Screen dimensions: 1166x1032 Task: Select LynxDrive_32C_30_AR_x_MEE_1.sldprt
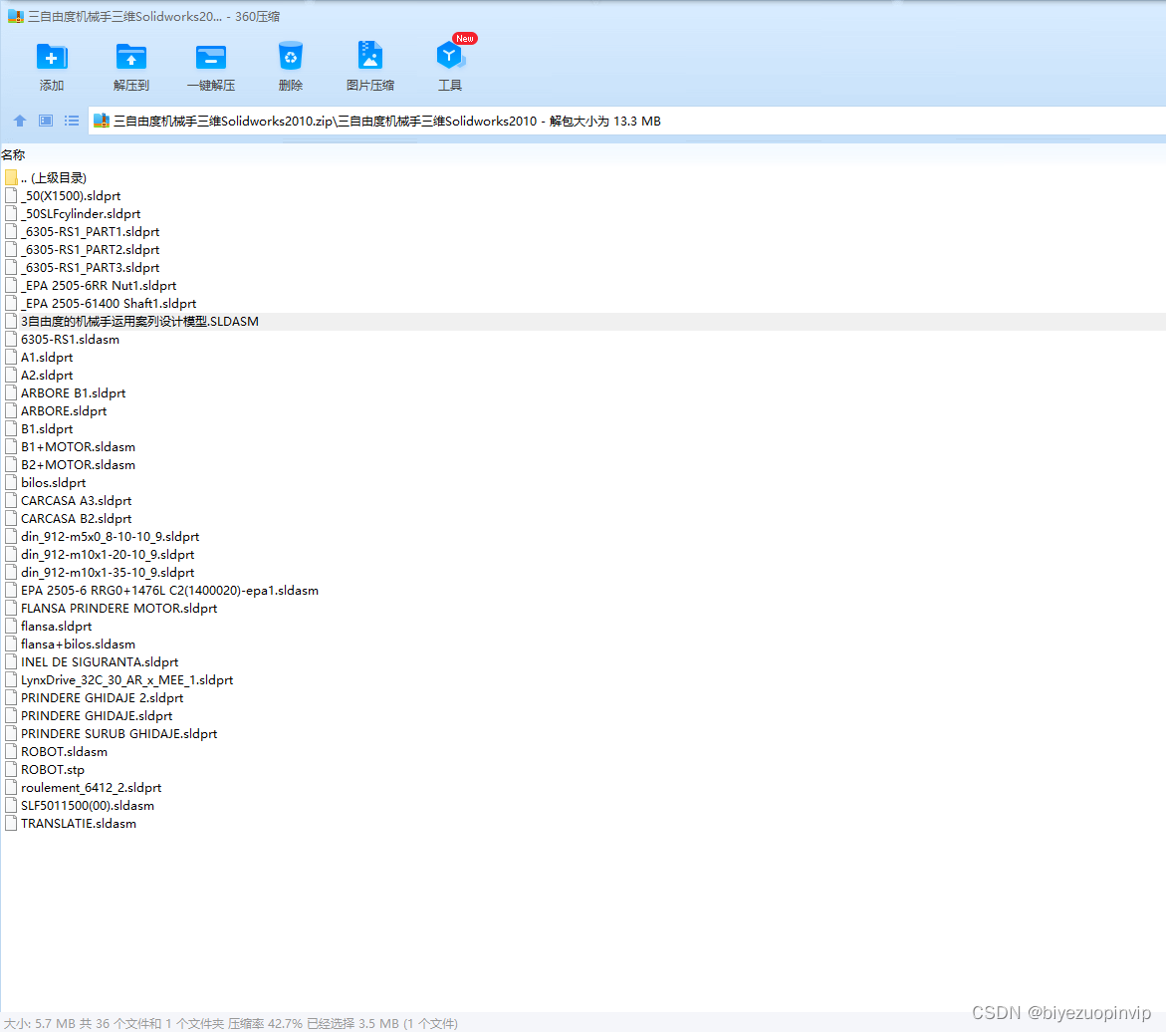[127, 680]
